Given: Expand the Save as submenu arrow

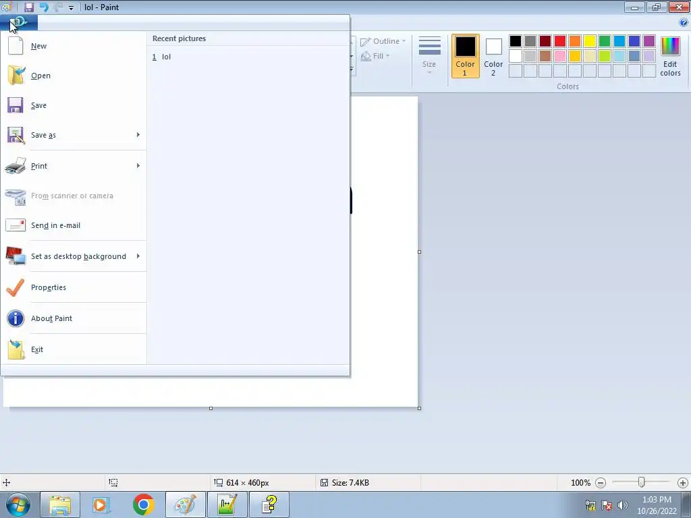Looking at the screenshot, I should tap(138, 135).
